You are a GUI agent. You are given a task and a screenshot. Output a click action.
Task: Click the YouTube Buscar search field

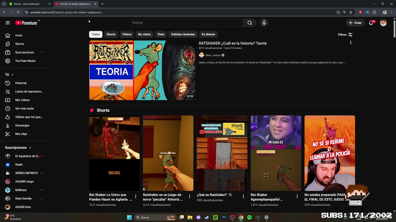186,23
